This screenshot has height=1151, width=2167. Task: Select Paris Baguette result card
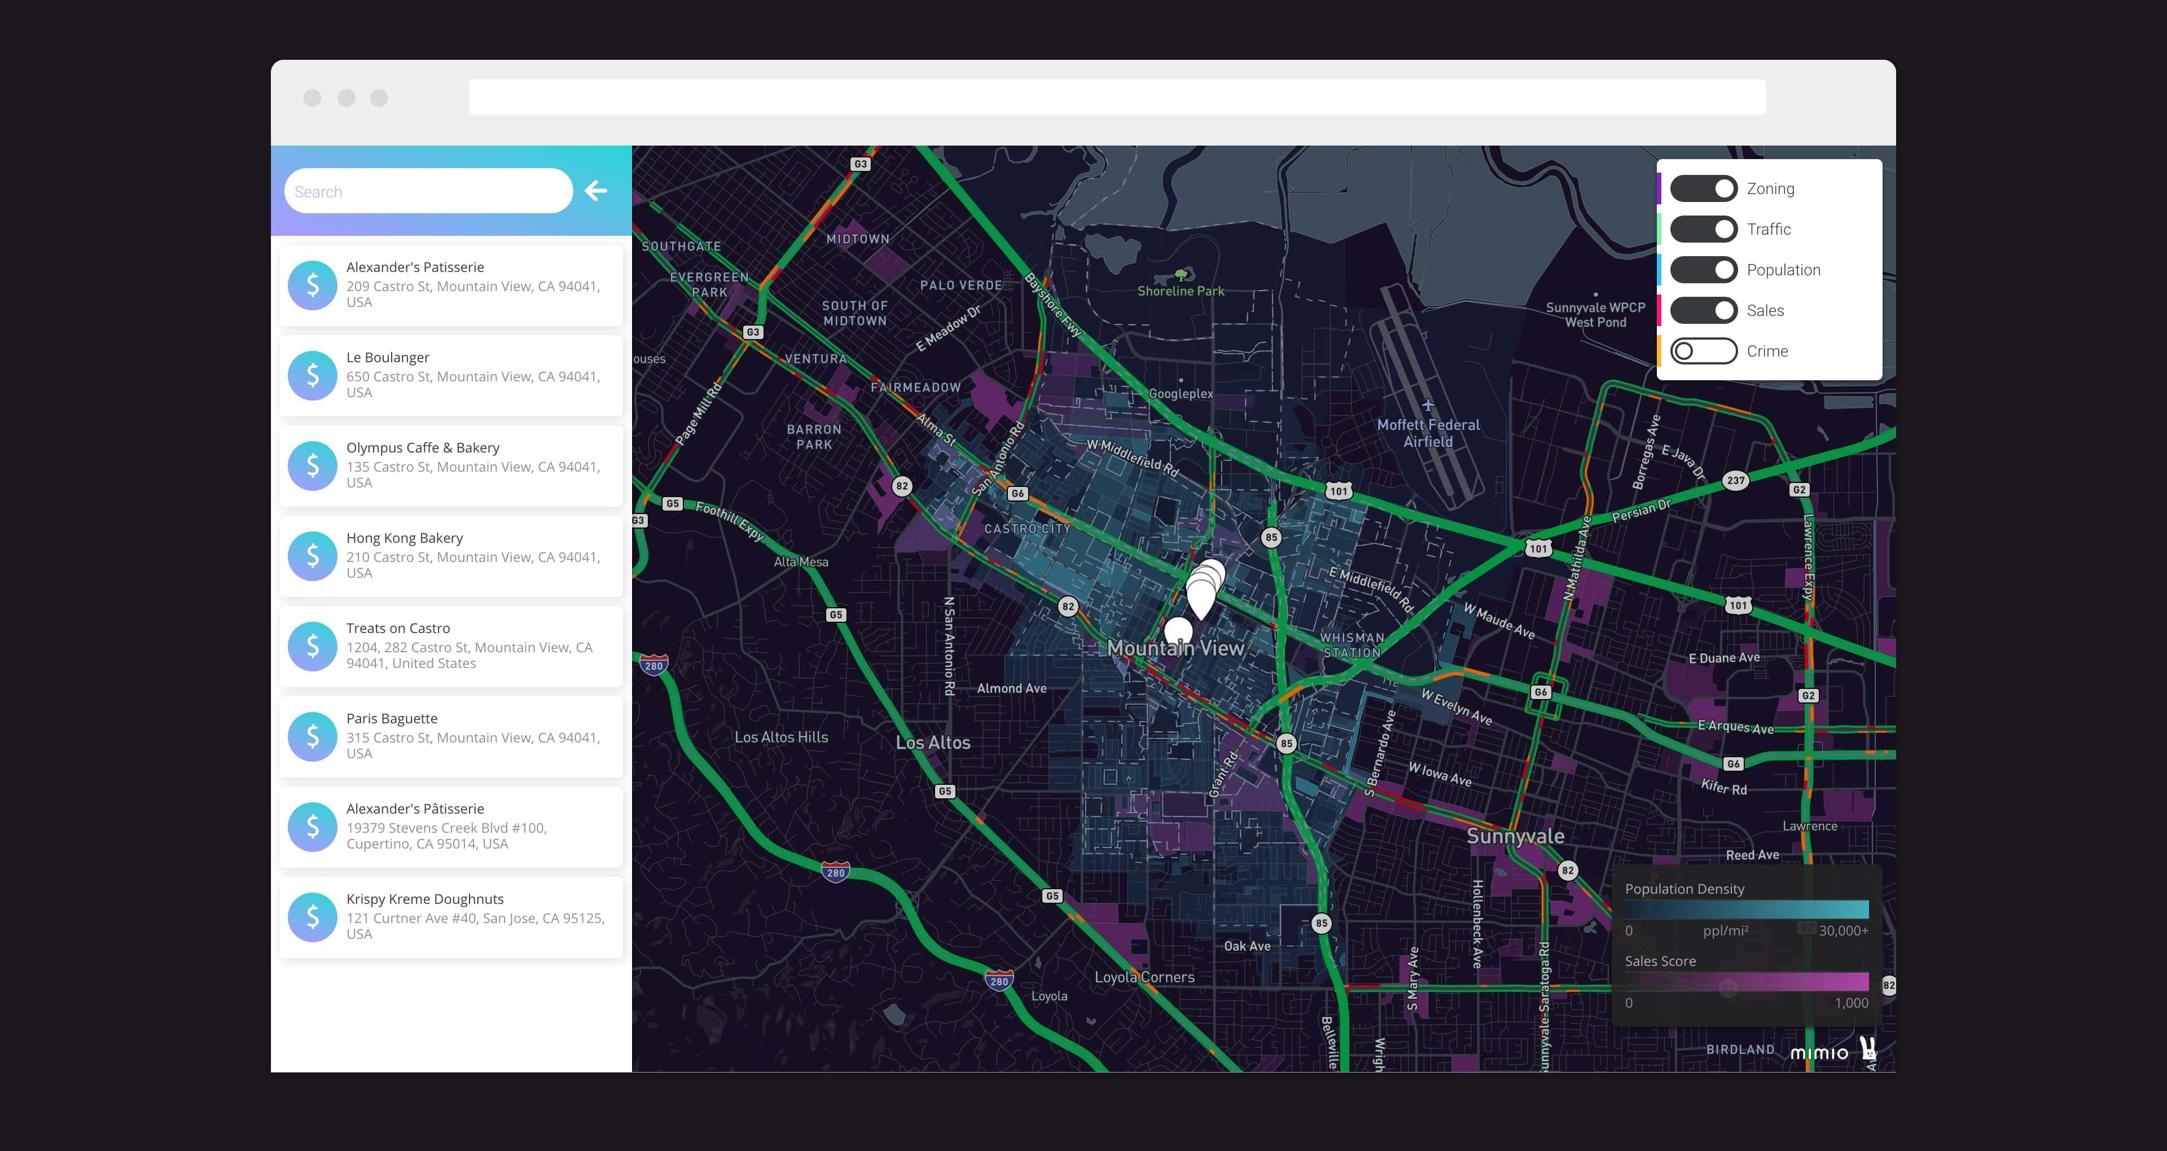tap(451, 736)
